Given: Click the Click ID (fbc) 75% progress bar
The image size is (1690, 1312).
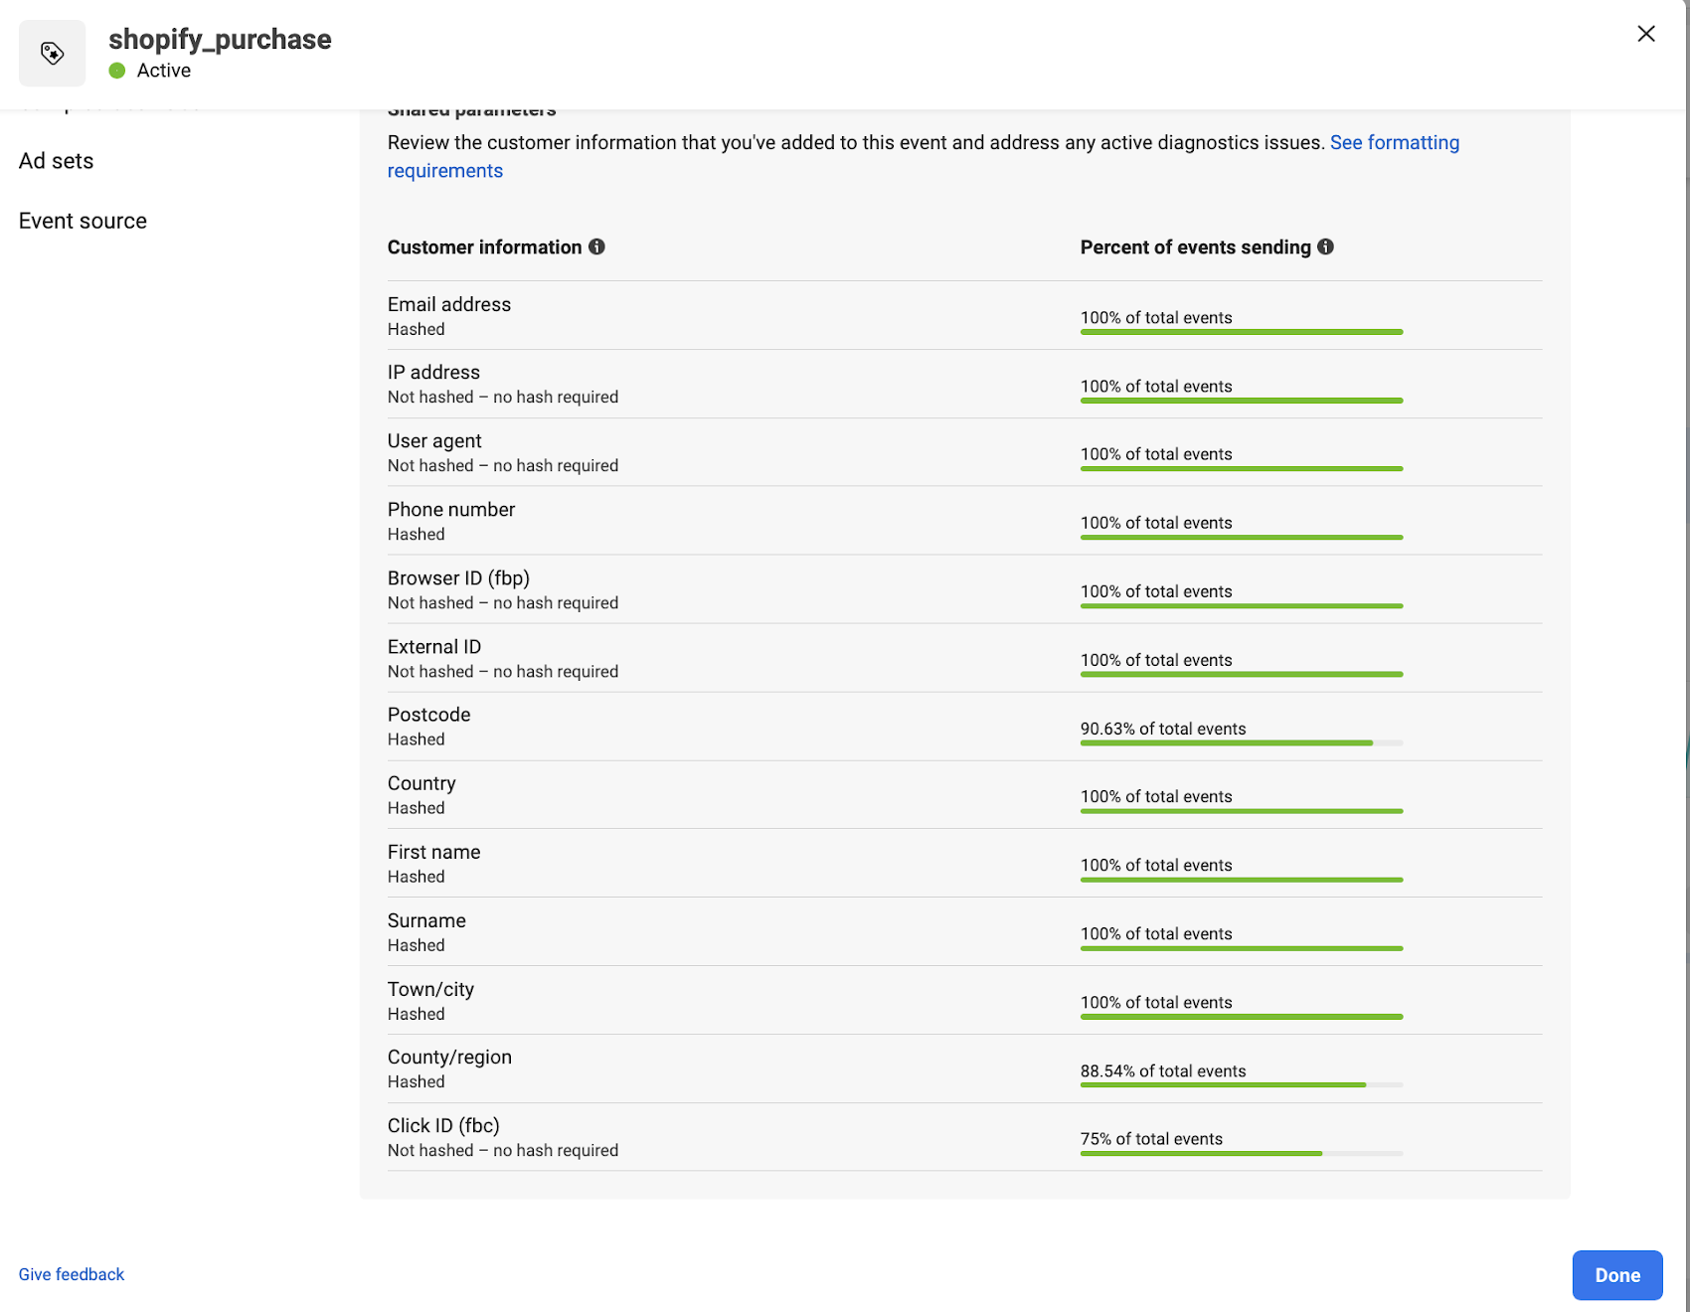Looking at the screenshot, I should pyautogui.click(x=1241, y=1153).
